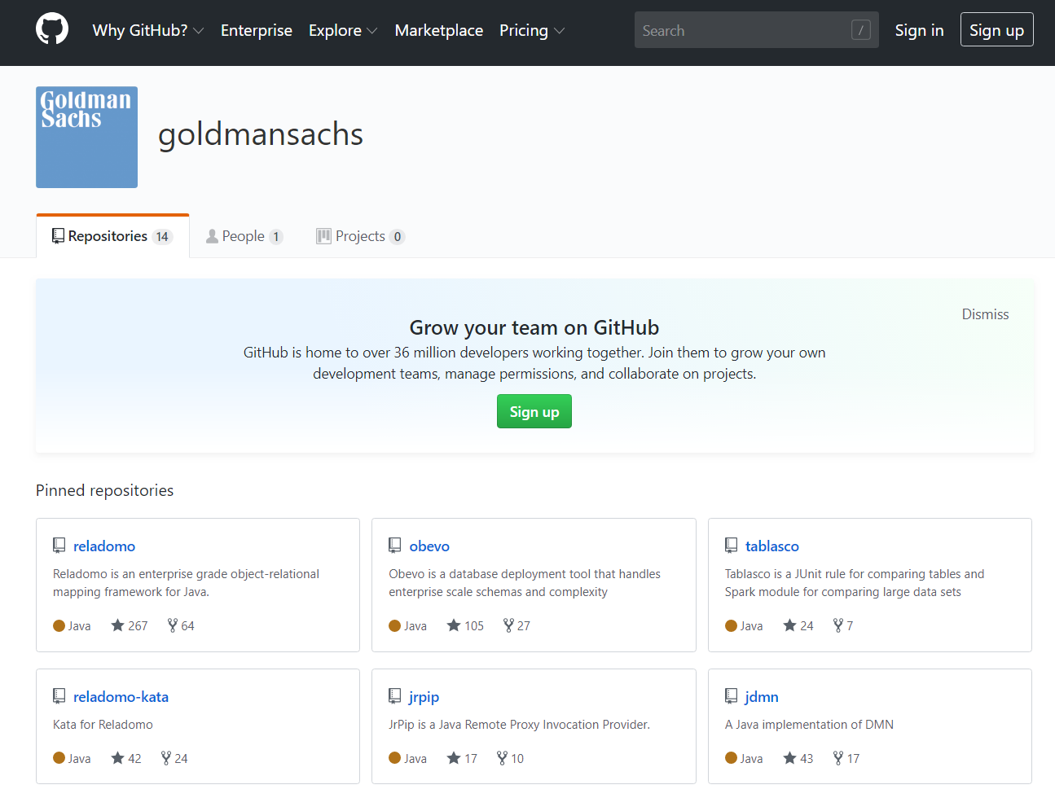Click the star icon on reladomo-kata card
The image size is (1055, 798).
click(118, 758)
